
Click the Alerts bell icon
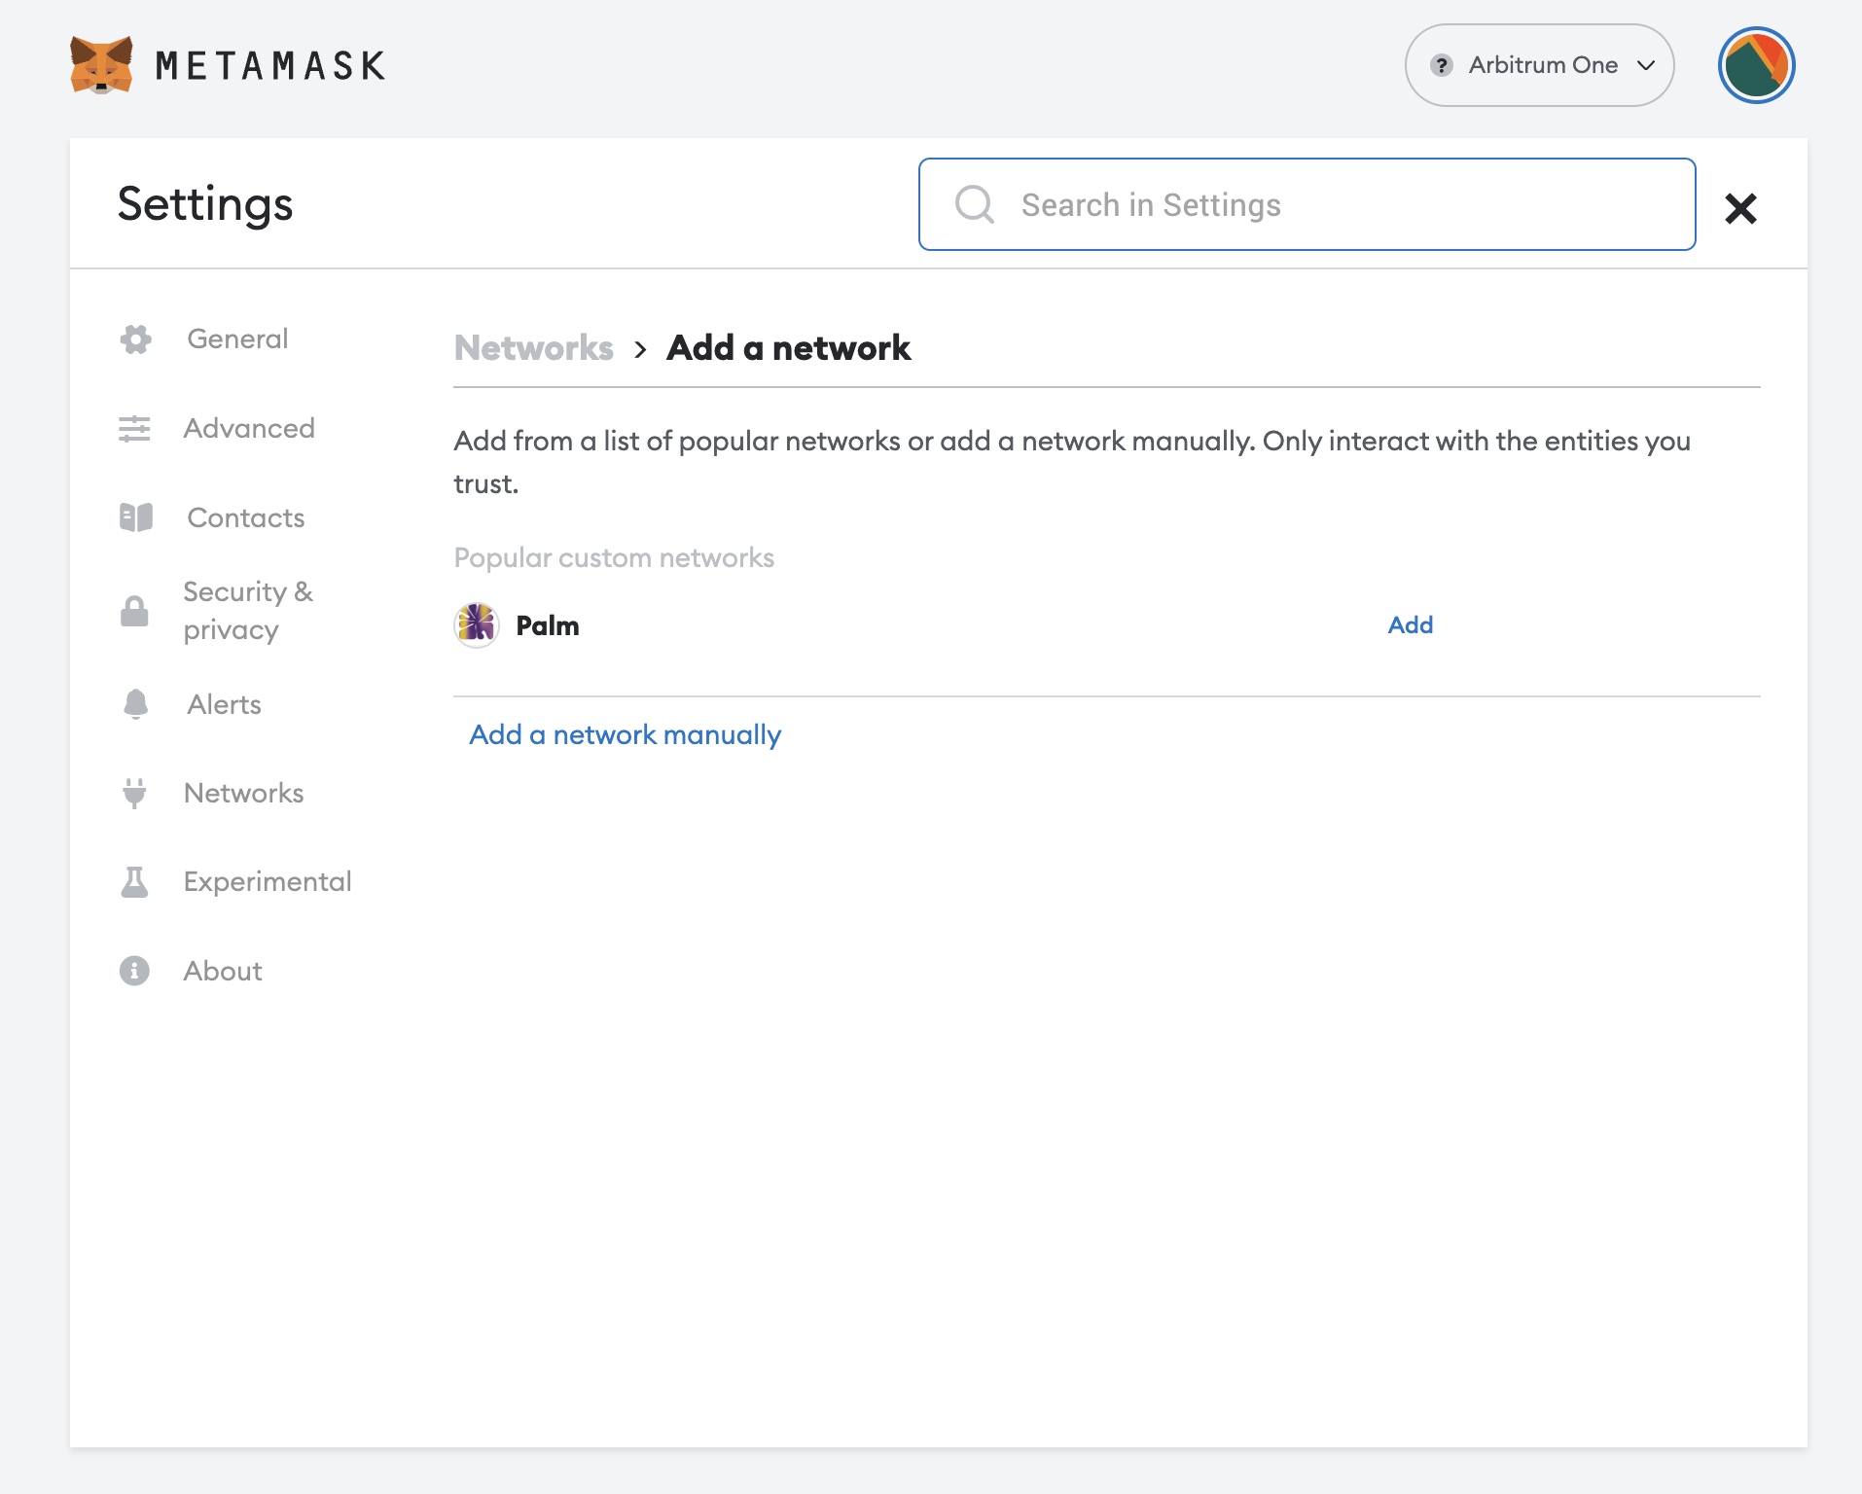[135, 704]
